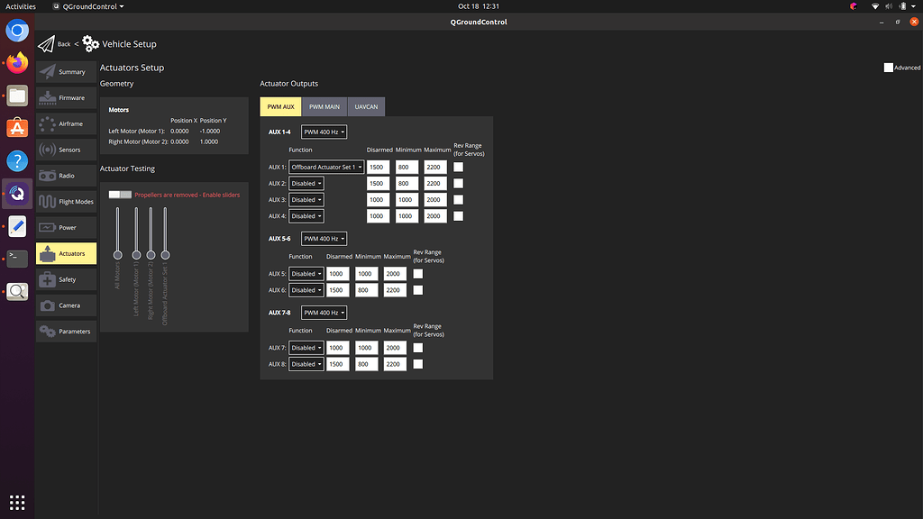This screenshot has width=923, height=519.
Task: Check Rev Range box for AUX 1
Action: pyautogui.click(x=459, y=167)
